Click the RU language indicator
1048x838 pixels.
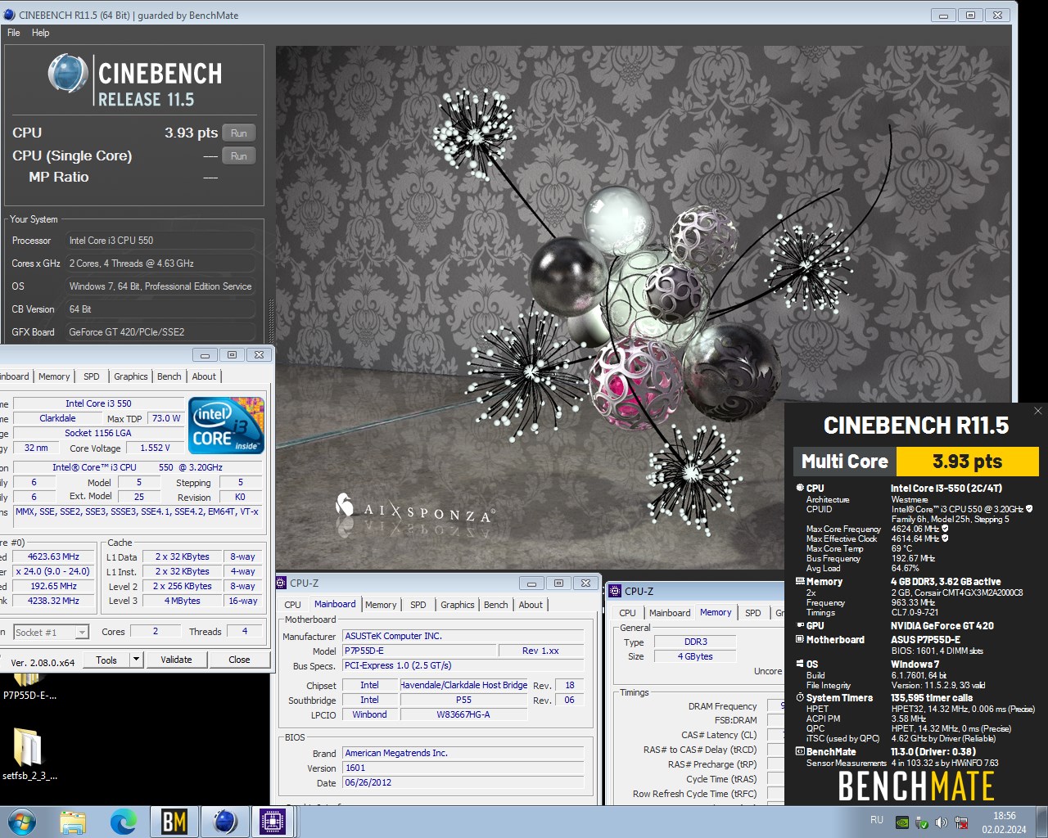[x=877, y=820]
